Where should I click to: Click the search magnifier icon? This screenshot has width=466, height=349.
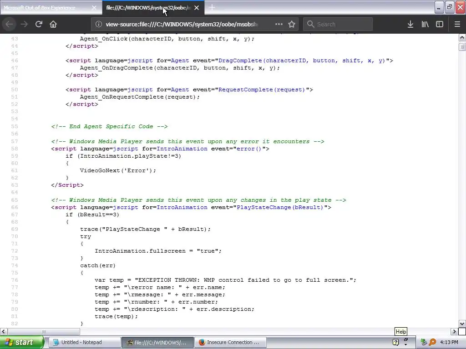(x=310, y=24)
